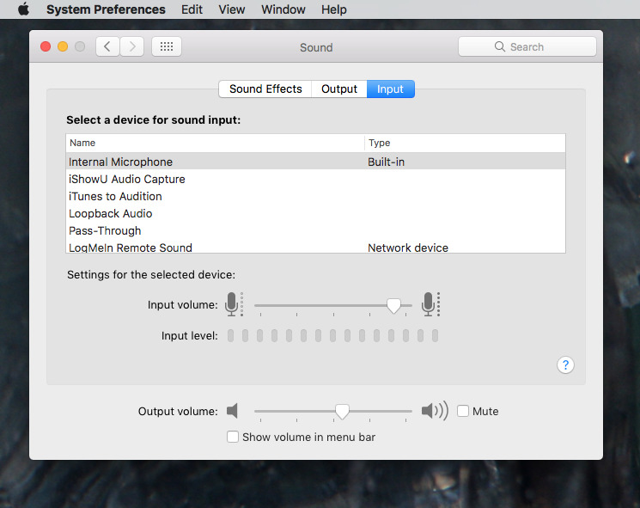
Task: Click the high input volume microphone icon
Action: click(x=430, y=304)
